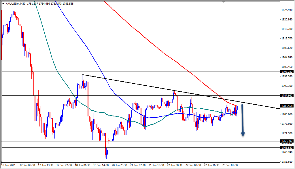Select the XAUUSDm,M30 symbol label
Viewport: 295px width, 169px height.
[x=16, y=3]
